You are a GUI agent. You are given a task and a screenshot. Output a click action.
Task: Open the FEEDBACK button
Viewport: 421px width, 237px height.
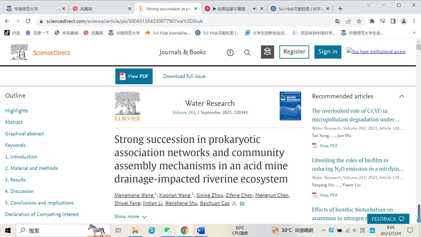click(388, 219)
